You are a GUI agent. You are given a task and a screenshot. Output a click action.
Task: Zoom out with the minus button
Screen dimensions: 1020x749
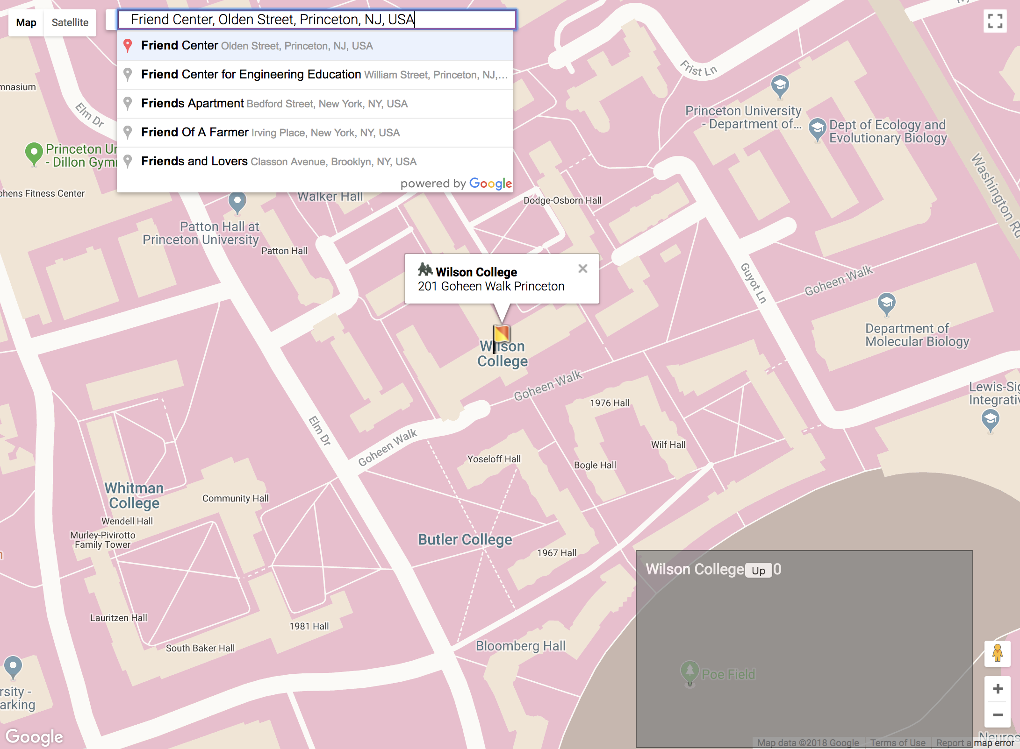(998, 715)
